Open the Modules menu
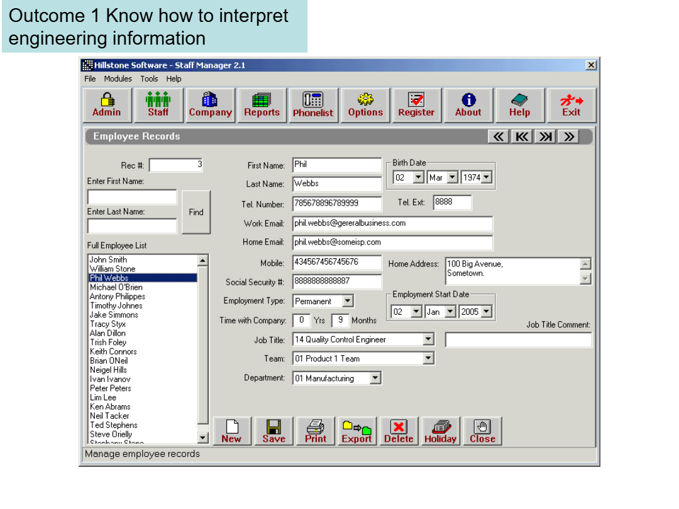The height and width of the screenshot is (509, 679). pyautogui.click(x=118, y=79)
